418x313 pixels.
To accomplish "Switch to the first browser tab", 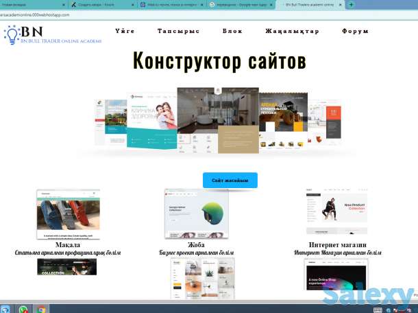I will (x=34, y=5).
